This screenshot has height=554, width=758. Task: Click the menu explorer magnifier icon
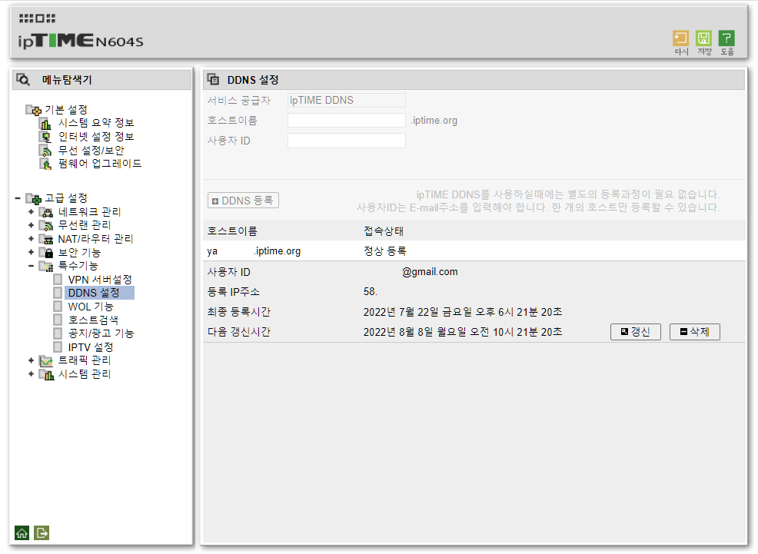[x=23, y=79]
